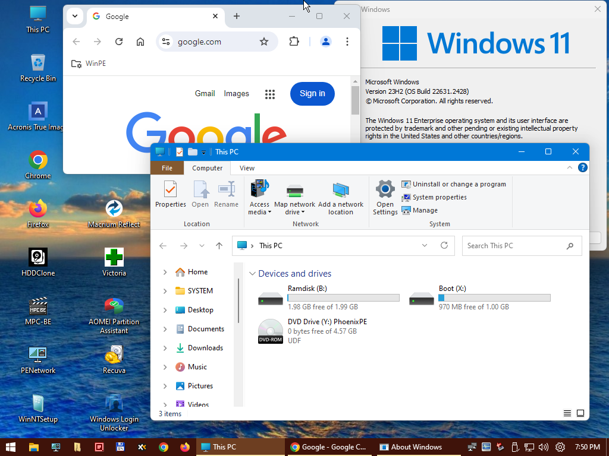Open Customize Quick Access Toolbar dropdown
Image resolution: width=609 pixels, height=456 pixels.
(203, 152)
